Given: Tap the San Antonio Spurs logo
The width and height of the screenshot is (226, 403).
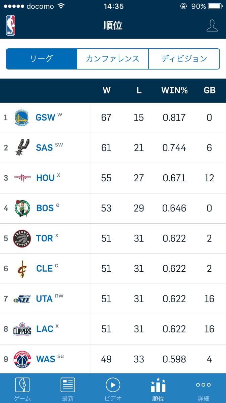Looking at the screenshot, I should point(22,148).
